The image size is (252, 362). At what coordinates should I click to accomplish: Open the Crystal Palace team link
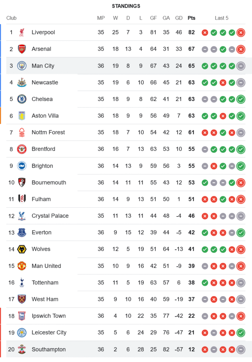50,216
